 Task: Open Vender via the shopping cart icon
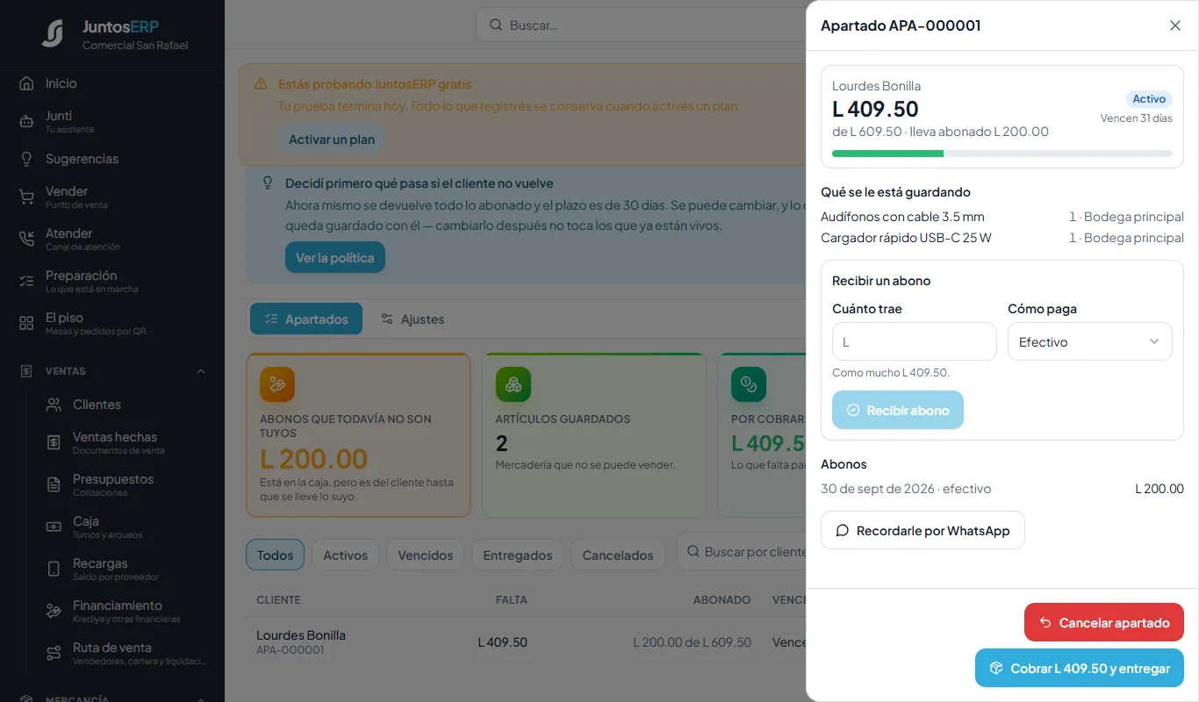click(x=26, y=197)
